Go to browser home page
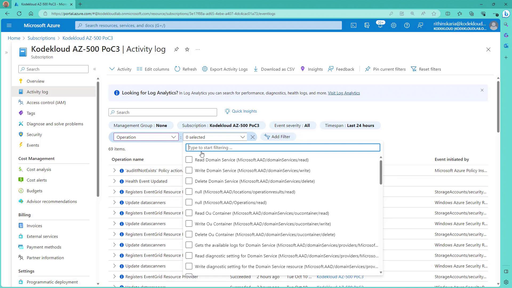512x288 pixels. coord(31,14)
